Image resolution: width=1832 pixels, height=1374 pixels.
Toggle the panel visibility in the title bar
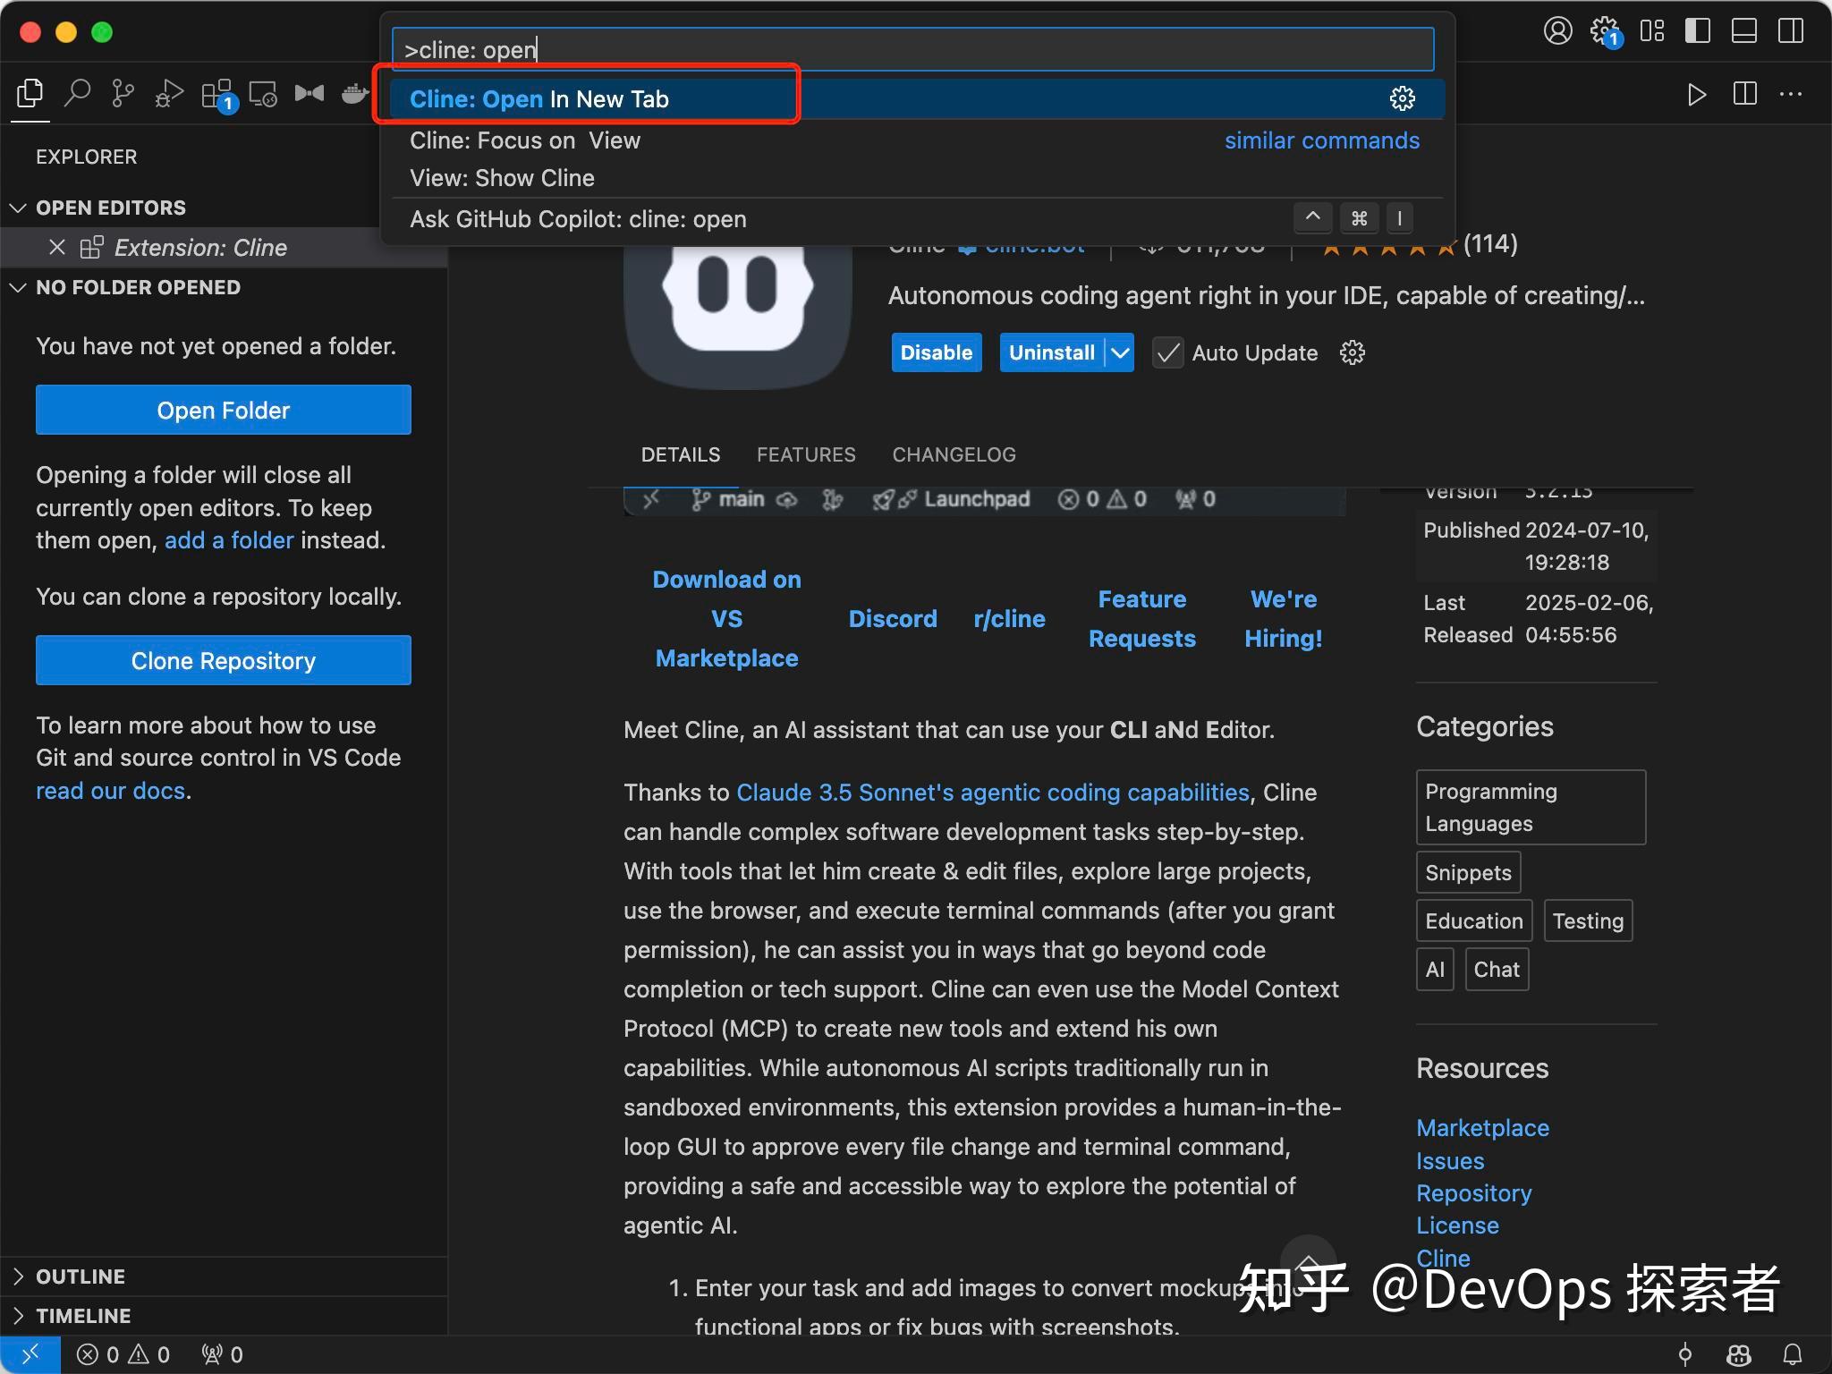coord(1744,31)
